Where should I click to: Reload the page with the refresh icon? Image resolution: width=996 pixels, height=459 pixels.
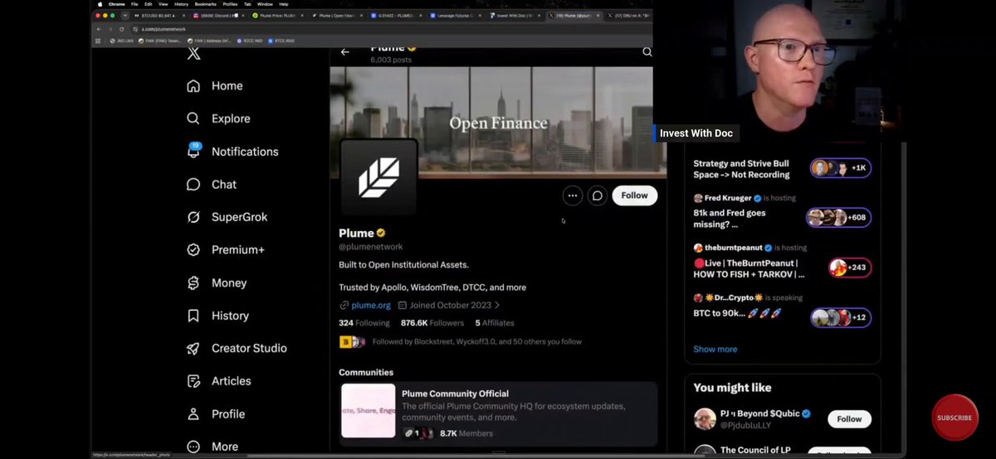(x=122, y=29)
